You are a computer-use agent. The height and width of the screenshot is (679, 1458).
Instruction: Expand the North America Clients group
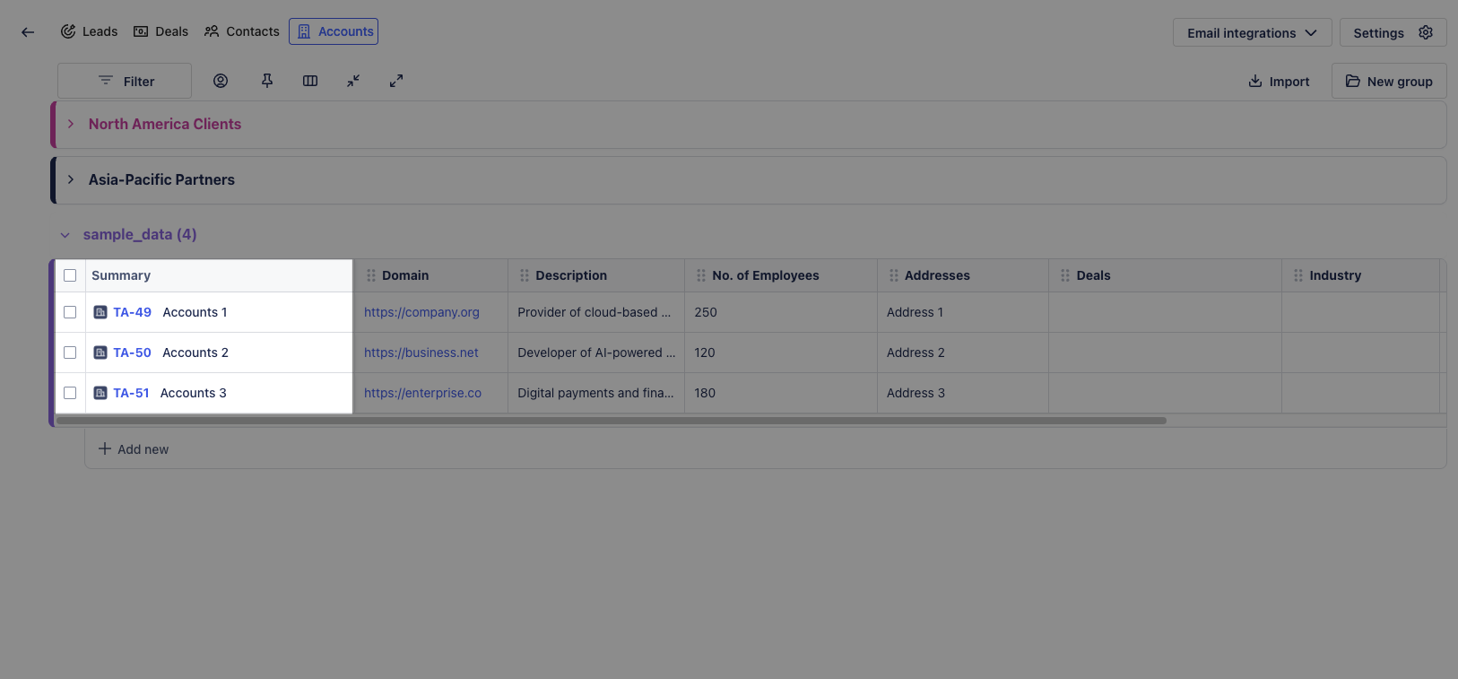(71, 124)
